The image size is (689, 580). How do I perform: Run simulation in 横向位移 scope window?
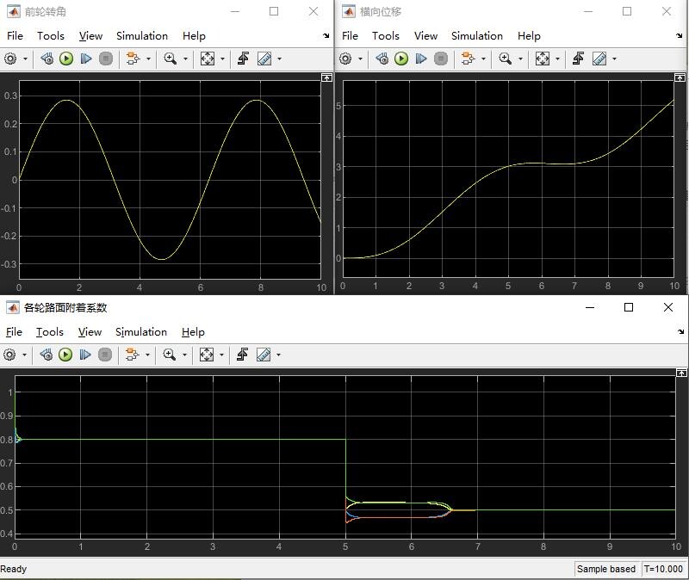401,59
